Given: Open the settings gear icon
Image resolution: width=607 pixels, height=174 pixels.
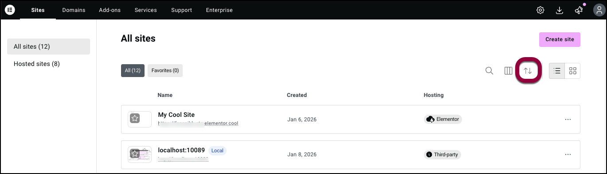Looking at the screenshot, I should [540, 10].
